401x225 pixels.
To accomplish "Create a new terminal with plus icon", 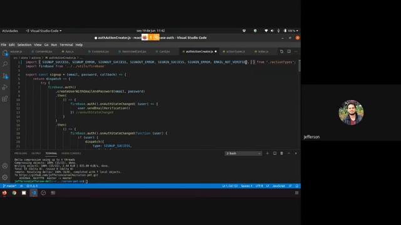I will 268,153.
